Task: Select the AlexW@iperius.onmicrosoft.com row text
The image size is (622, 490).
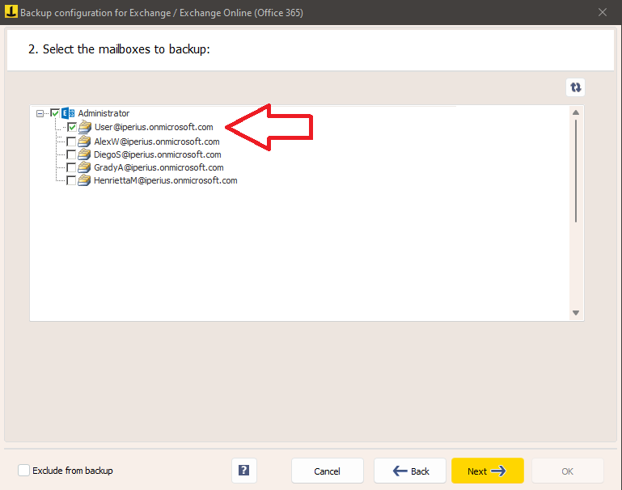Action: click(x=157, y=142)
